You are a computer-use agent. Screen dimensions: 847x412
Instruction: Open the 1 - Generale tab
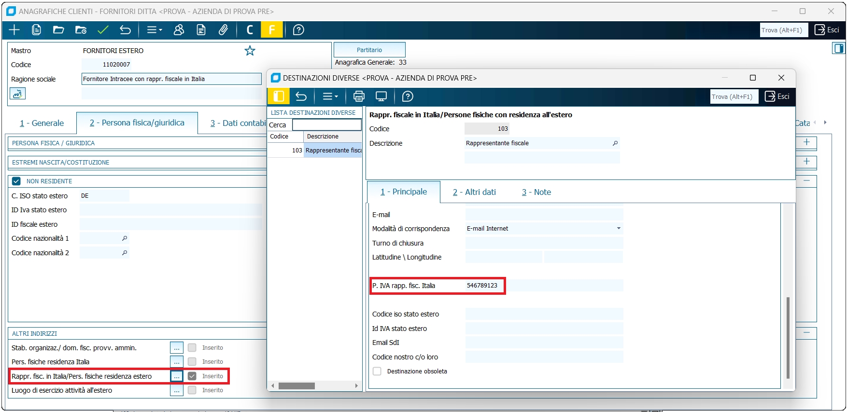(x=42, y=123)
